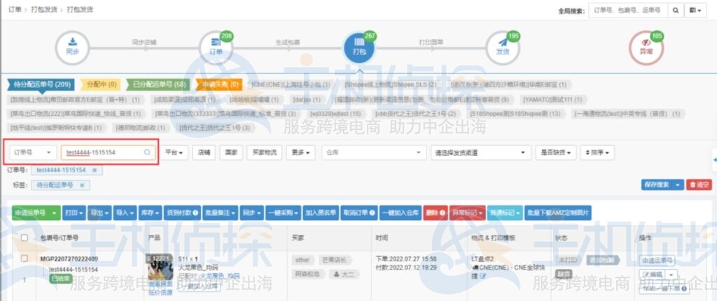The width and height of the screenshot is (717, 301).
Task: Open the arrow next to 编辑 in row actions
Action: pyautogui.click(x=671, y=274)
